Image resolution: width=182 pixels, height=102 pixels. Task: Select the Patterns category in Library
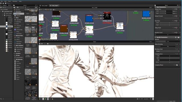(x=18, y=16)
